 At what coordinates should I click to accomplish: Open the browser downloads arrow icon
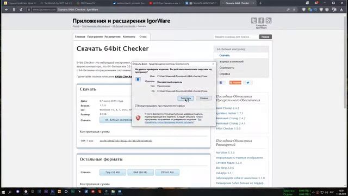tap(341, 10)
